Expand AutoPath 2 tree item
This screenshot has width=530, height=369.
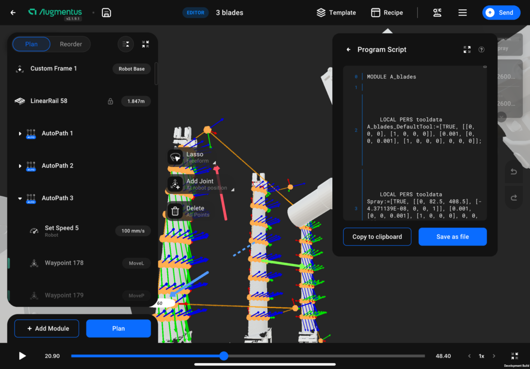tap(20, 166)
